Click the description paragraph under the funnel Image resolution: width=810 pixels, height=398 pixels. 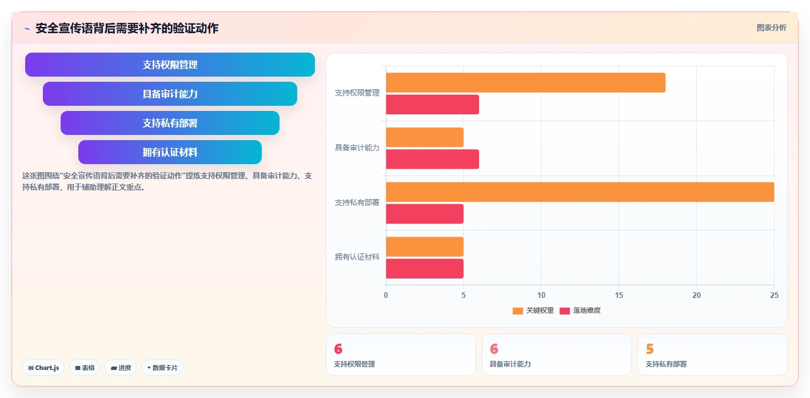[x=167, y=181]
